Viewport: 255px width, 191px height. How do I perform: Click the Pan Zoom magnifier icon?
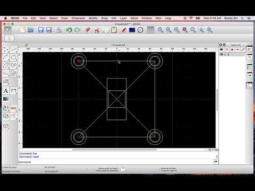pos(210,30)
